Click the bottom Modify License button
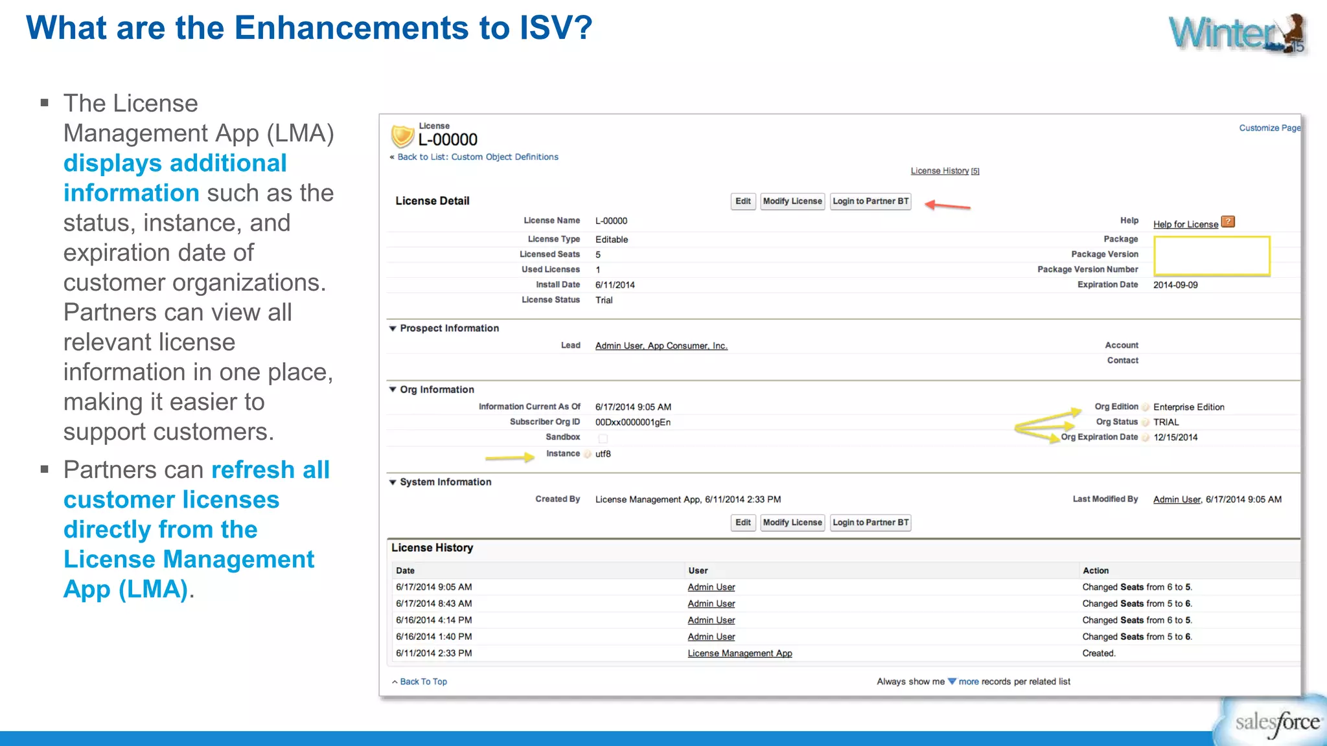Viewport: 1327px width, 746px height. (x=792, y=523)
